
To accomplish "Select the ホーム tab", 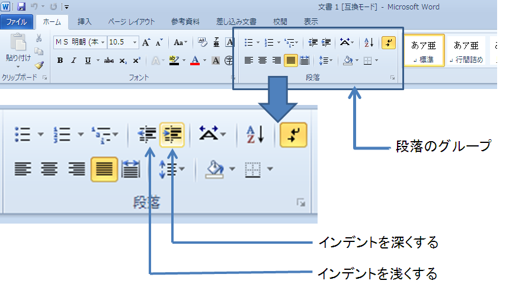I will [x=52, y=22].
